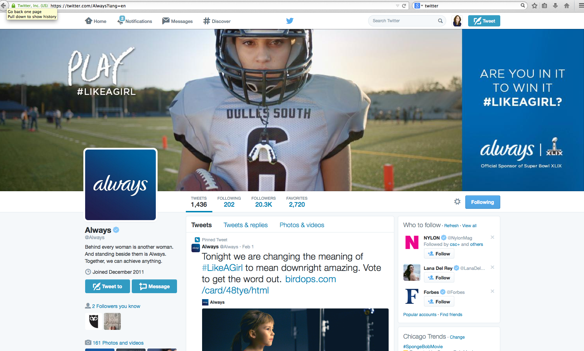View the 2,720 Favorites list
The height and width of the screenshot is (351, 584).
pos(297,202)
